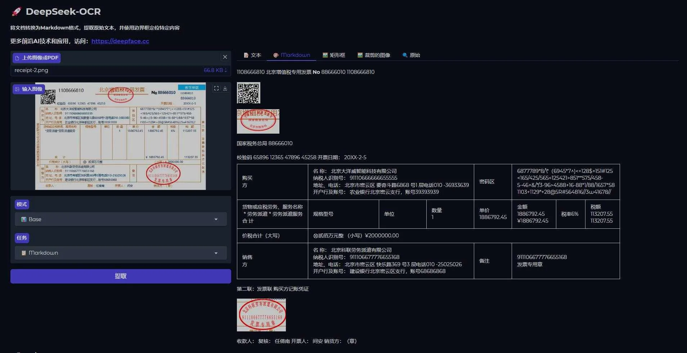Click the document icon on the 文本 tab
The image size is (687, 353).
click(246, 55)
